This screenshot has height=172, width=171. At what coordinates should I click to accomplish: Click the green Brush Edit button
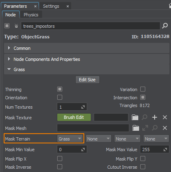click(74, 117)
